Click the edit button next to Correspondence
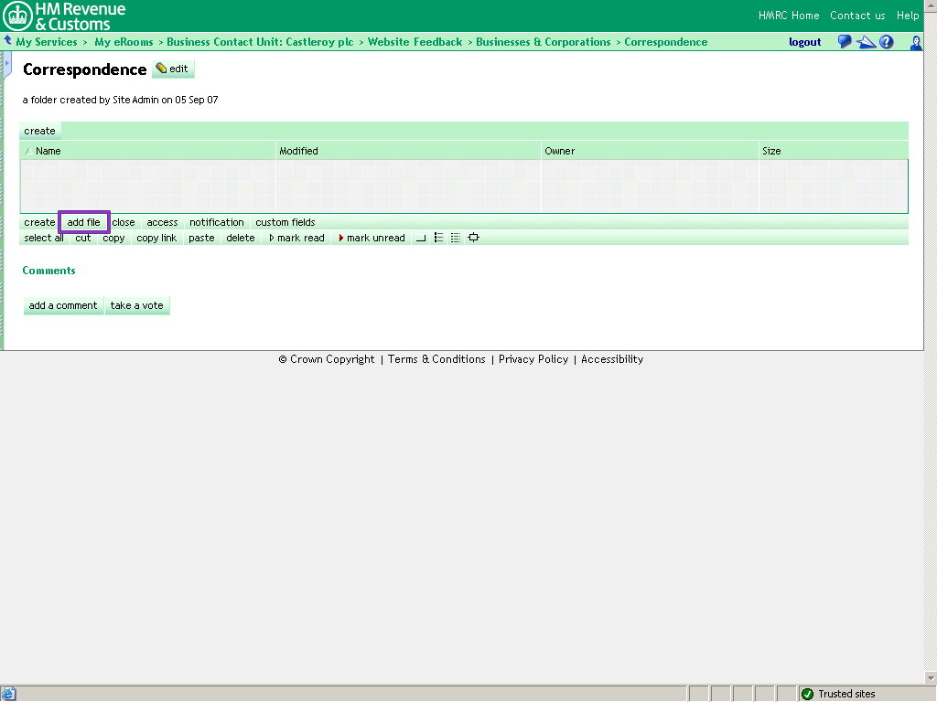Screen dimensions: 937x702 (x=173, y=69)
